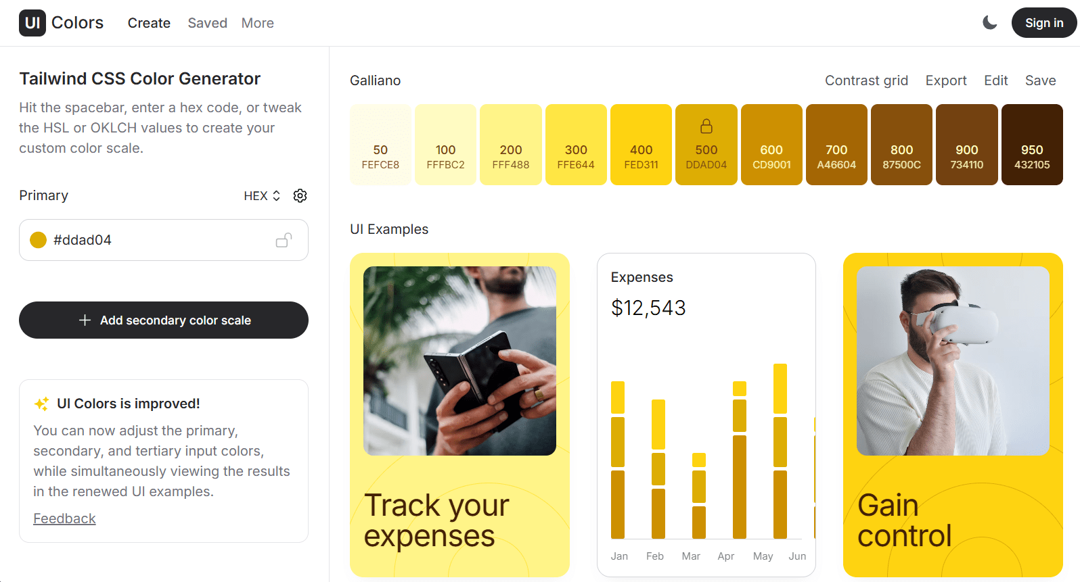Screen dimensions: 1080x582
Task: Open the HEX format dropdown
Action: pos(262,195)
